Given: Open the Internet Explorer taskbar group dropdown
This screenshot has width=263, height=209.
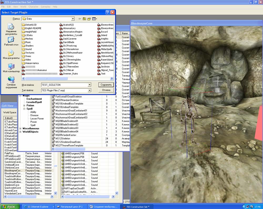Looking at the screenshot, I should [x=53, y=207].
